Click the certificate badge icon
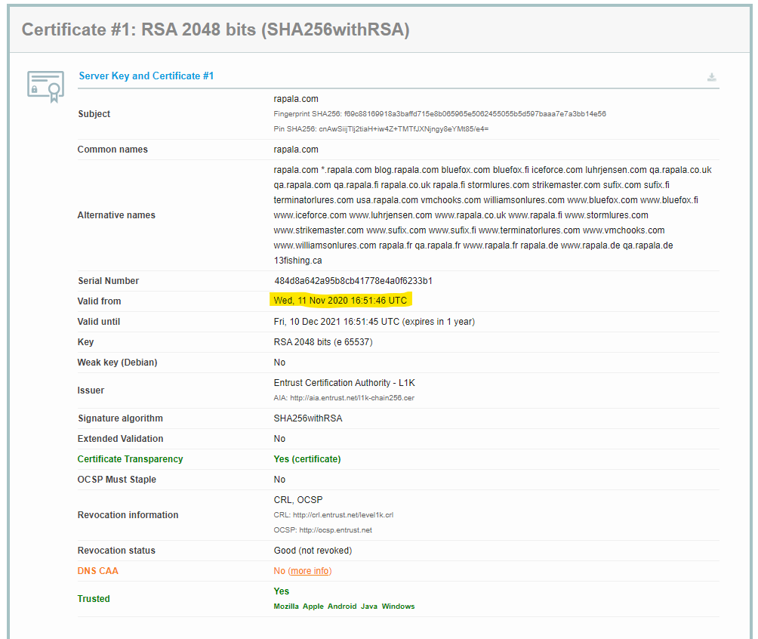 coord(45,87)
